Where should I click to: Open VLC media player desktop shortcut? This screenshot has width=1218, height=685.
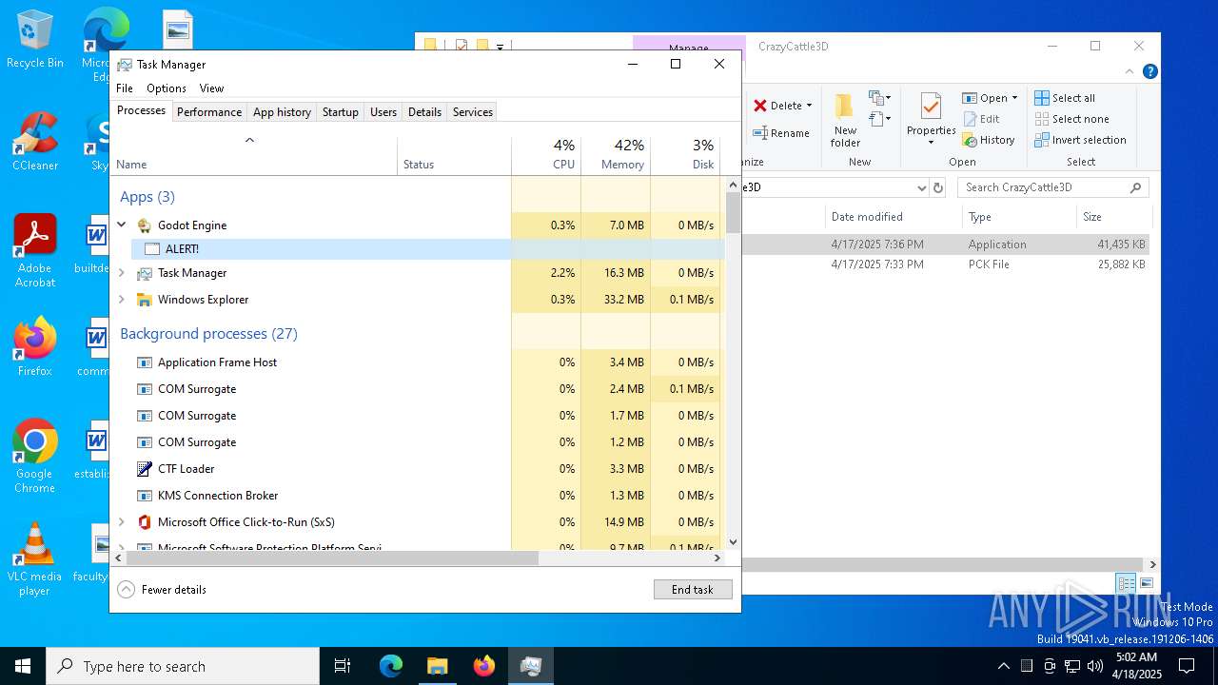[34, 559]
